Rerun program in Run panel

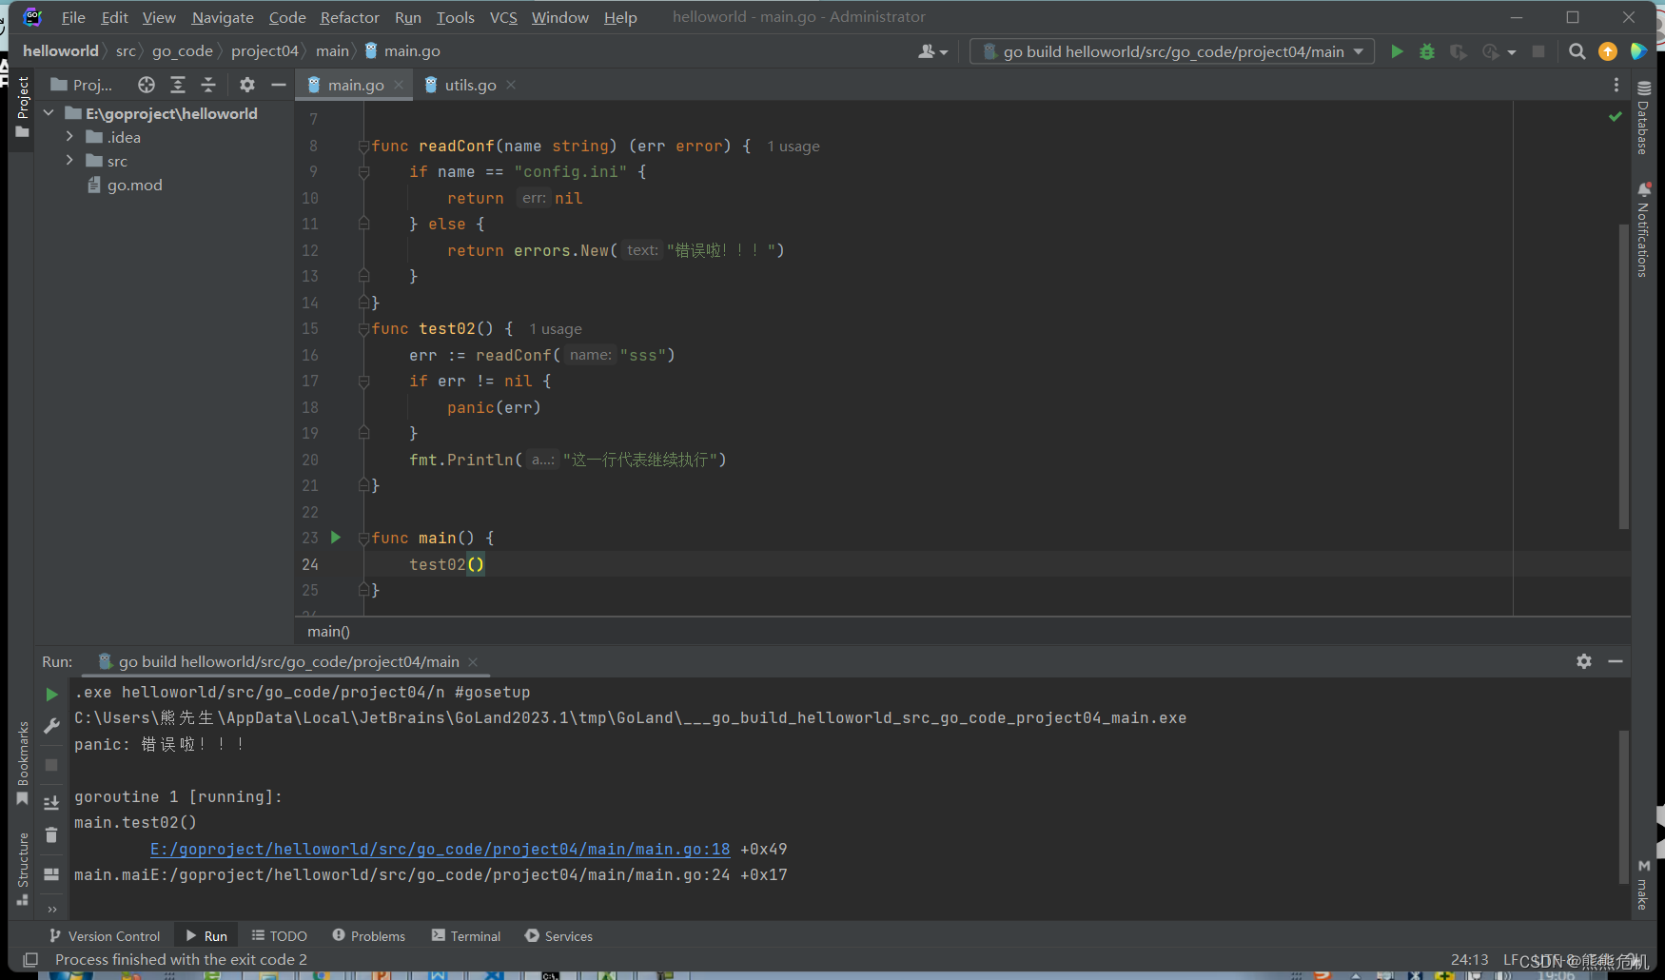[51, 695]
